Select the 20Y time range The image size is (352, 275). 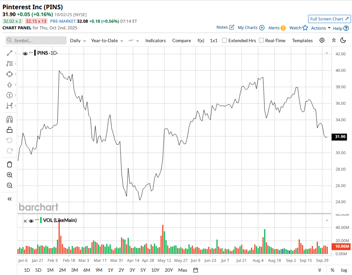(x=169, y=270)
